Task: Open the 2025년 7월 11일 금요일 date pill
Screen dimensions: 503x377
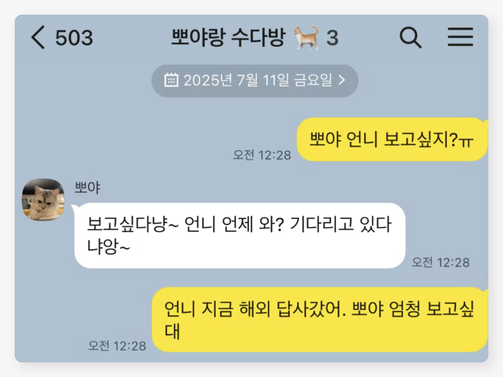Action: pos(255,80)
